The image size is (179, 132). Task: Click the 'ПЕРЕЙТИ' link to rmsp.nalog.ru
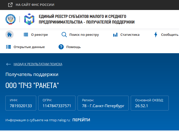click(x=81, y=120)
